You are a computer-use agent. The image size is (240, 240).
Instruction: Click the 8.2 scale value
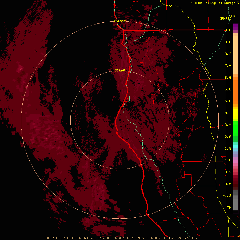click(228, 54)
